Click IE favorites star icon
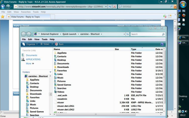The height and width of the screenshot is (118, 189). tap(3, 17)
